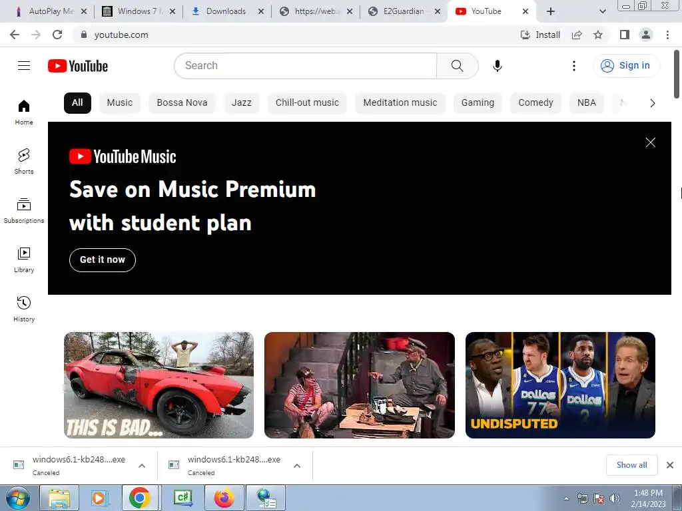The height and width of the screenshot is (511, 682).
Task: Open the red car THIS IS BAD video
Action: (x=159, y=385)
